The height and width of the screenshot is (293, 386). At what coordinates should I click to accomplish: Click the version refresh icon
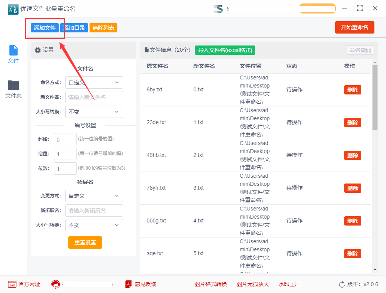tap(342, 285)
